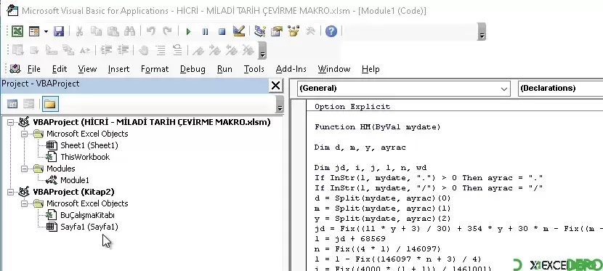Open the File menu
The width and height of the screenshot is (603, 271).
tap(34, 69)
